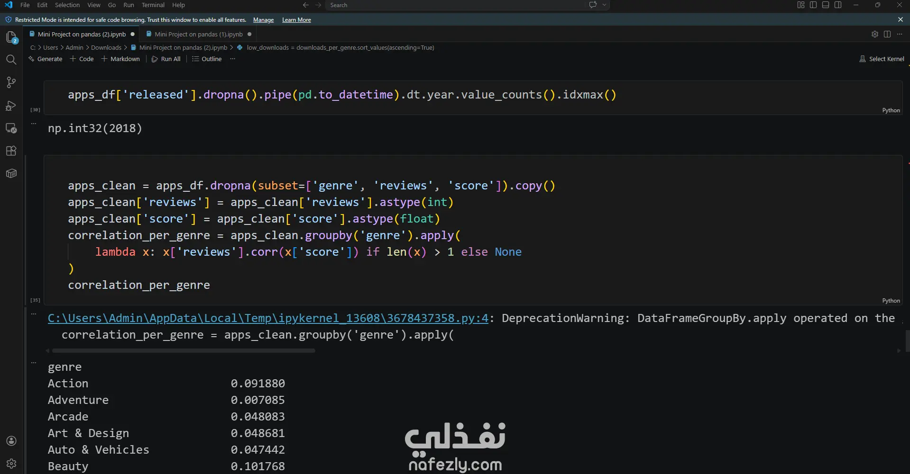Open notebook toolbar overflow ellipsis
The width and height of the screenshot is (910, 474).
pyautogui.click(x=232, y=59)
